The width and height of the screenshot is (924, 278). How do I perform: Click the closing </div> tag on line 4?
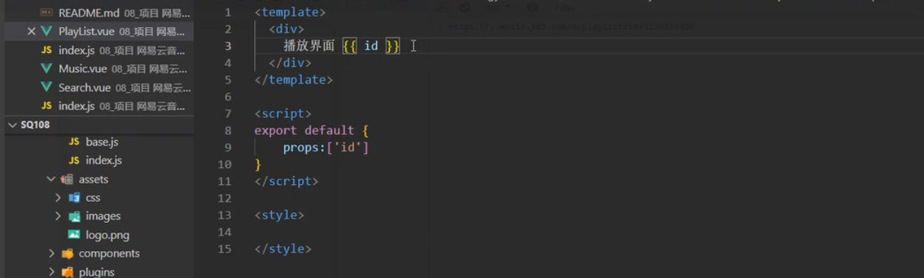pyautogui.click(x=290, y=63)
